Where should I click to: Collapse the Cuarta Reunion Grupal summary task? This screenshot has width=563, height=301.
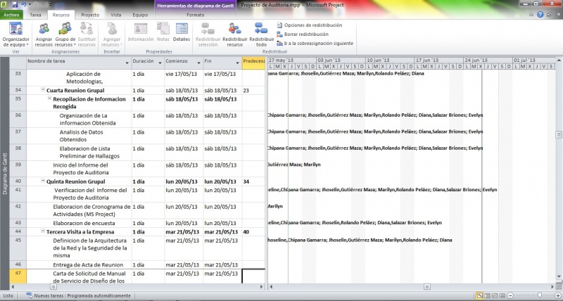point(43,90)
